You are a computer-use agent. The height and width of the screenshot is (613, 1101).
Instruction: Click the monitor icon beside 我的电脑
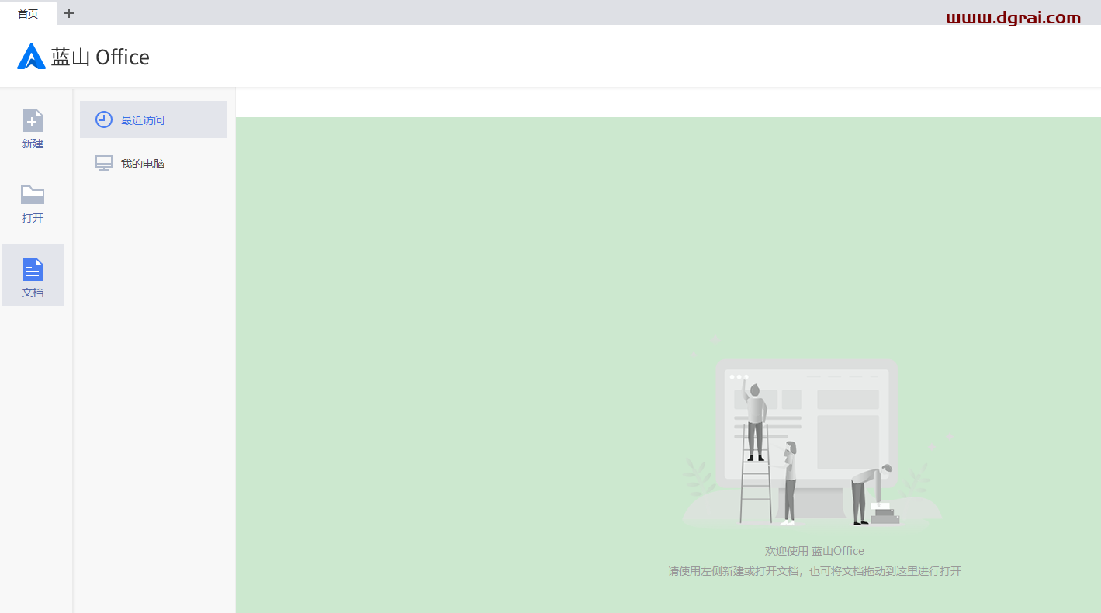(x=104, y=163)
